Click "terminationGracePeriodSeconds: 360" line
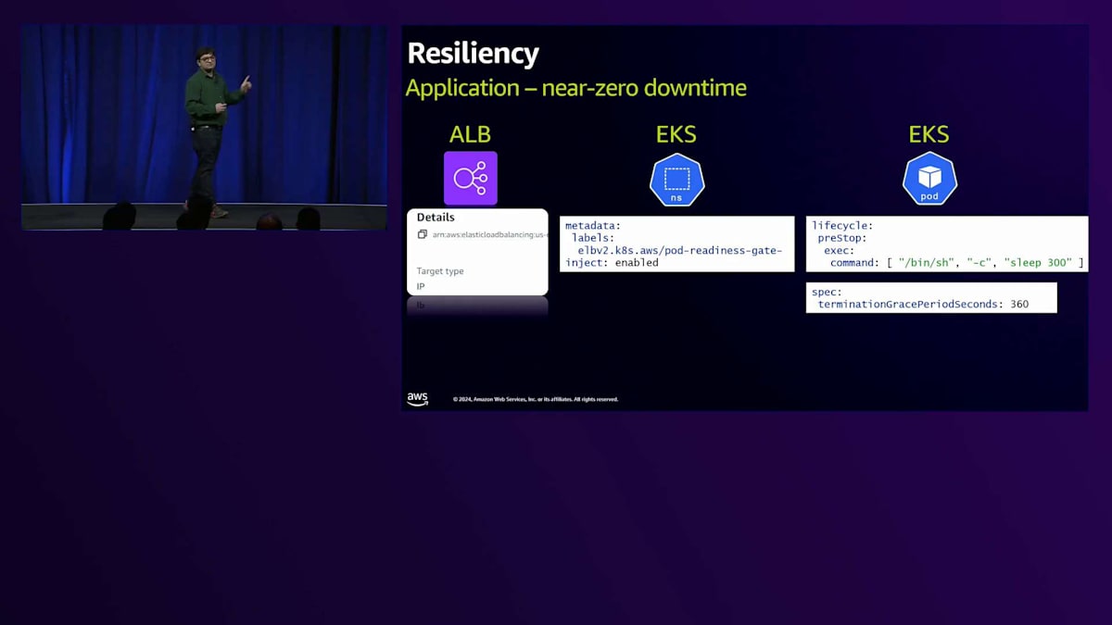The image size is (1112, 625). point(923,304)
